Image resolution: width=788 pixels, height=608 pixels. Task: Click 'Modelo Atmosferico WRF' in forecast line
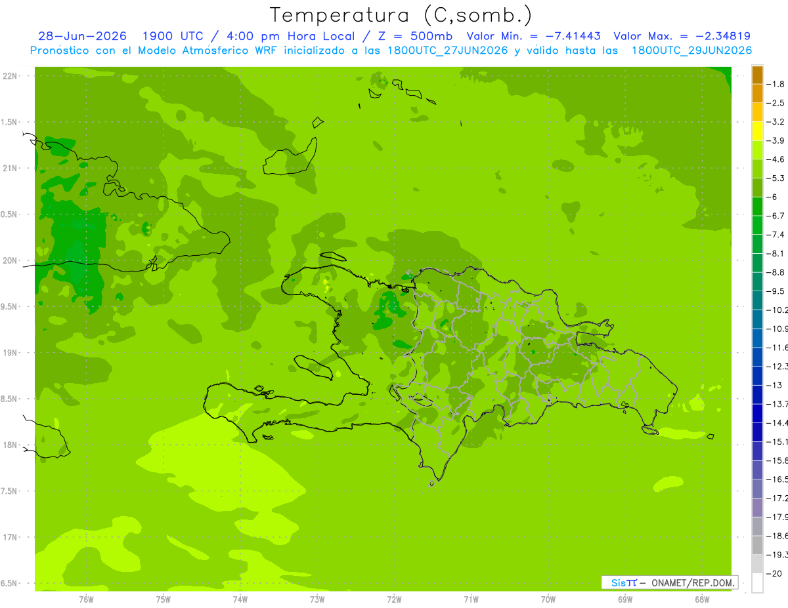click(206, 51)
